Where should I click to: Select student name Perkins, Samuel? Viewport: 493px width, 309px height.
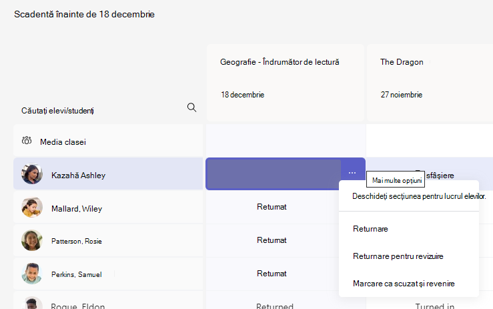[x=77, y=274]
